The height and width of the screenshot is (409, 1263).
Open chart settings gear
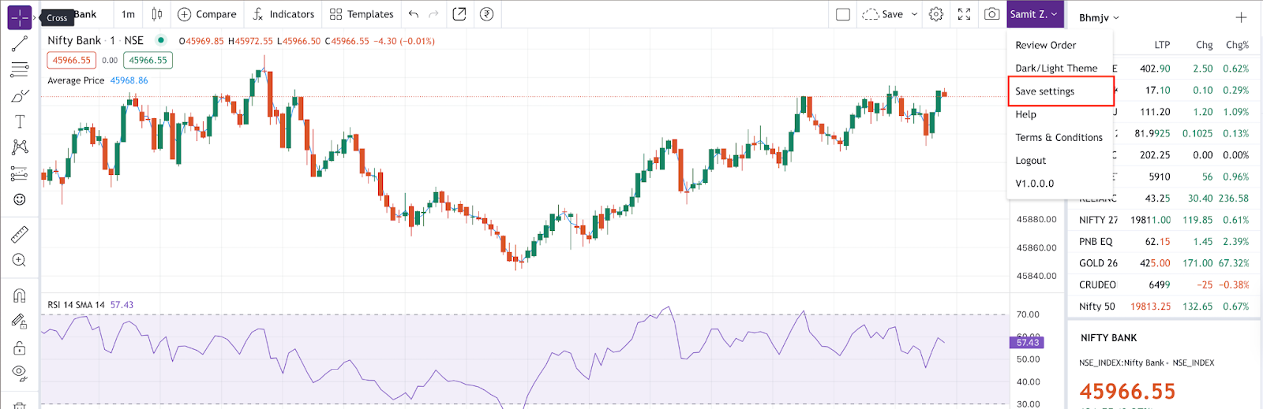pyautogui.click(x=936, y=14)
